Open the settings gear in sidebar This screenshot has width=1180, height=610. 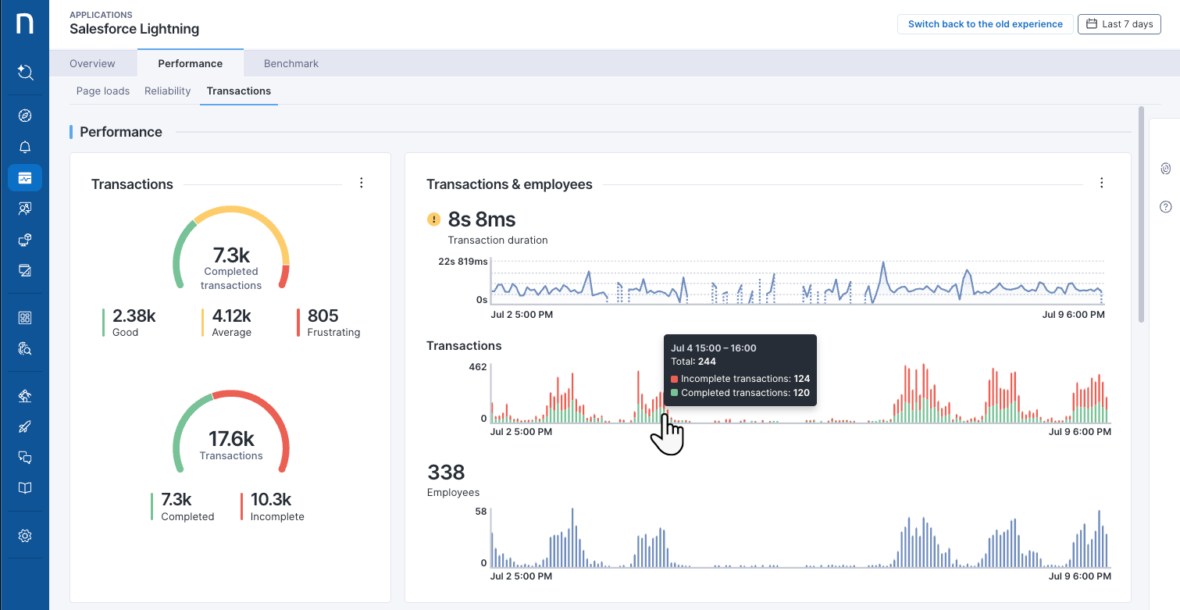[x=25, y=536]
